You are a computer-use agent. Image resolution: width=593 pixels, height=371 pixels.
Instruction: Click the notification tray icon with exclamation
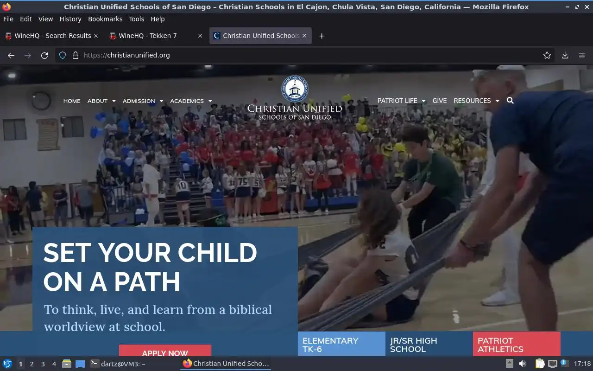tap(564, 364)
